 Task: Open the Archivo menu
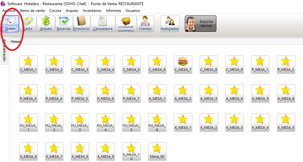9,11
